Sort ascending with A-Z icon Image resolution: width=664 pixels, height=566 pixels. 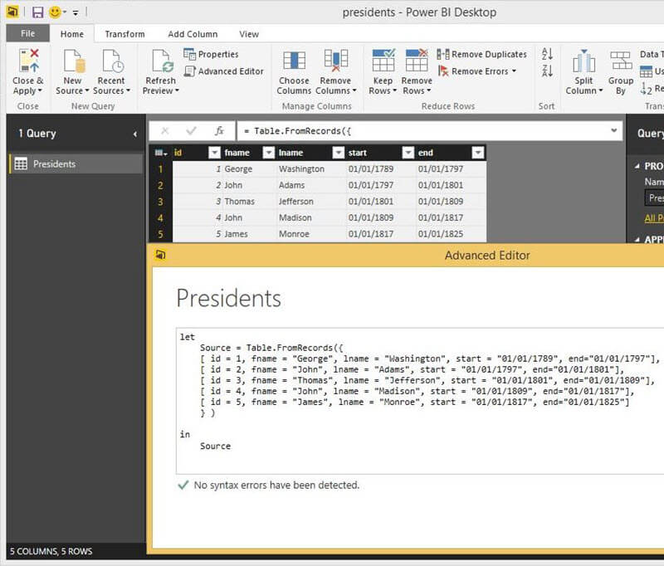click(x=547, y=54)
